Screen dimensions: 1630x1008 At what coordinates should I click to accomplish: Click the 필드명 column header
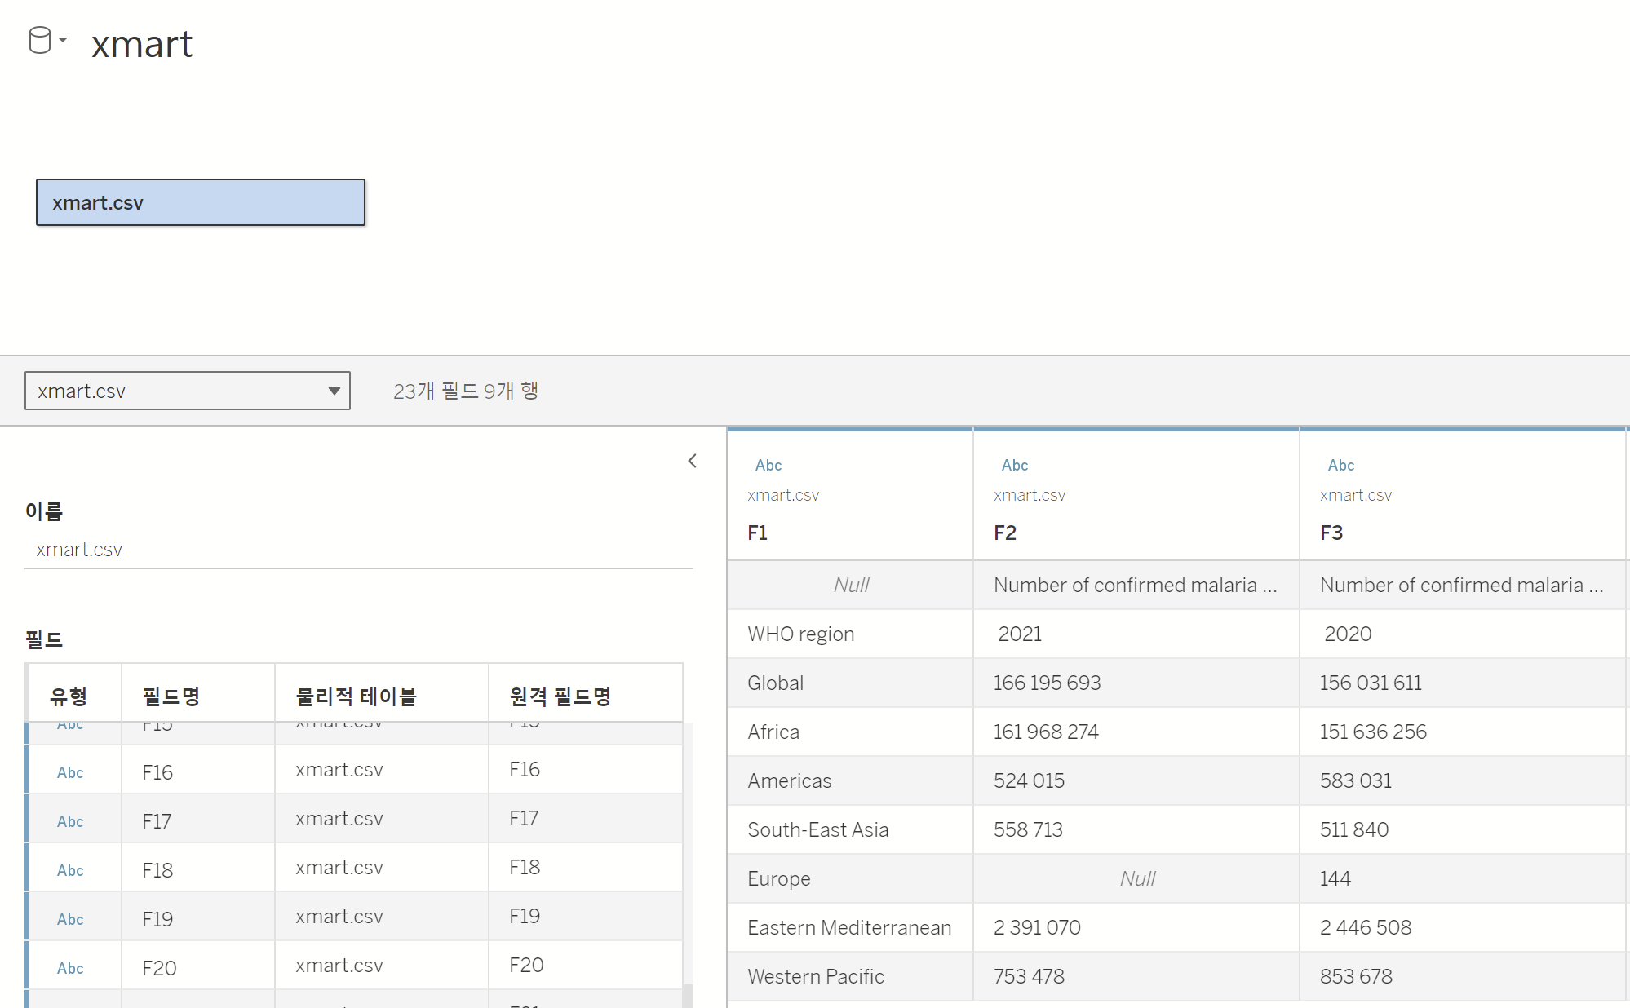click(x=171, y=696)
